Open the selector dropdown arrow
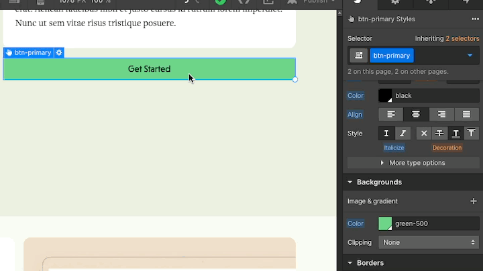The width and height of the screenshot is (483, 271). (470, 56)
